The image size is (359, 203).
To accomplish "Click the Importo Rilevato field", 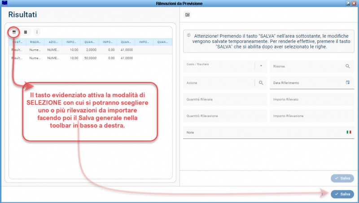I will click(312, 99).
